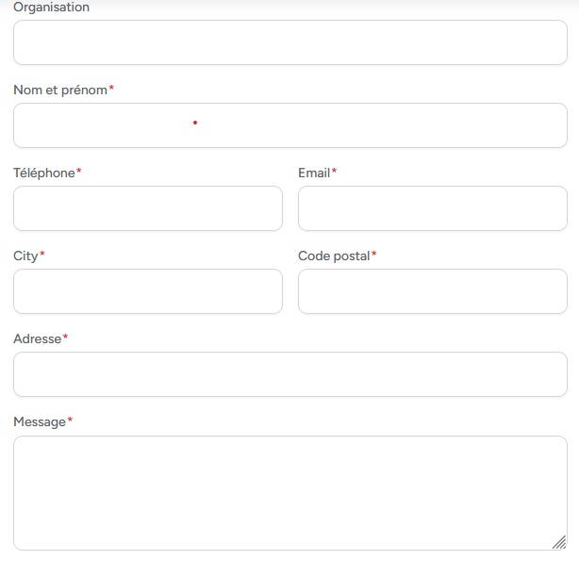This screenshot has width=579, height=561.
Task: Click the Adresse label text
Action: pos(37,338)
